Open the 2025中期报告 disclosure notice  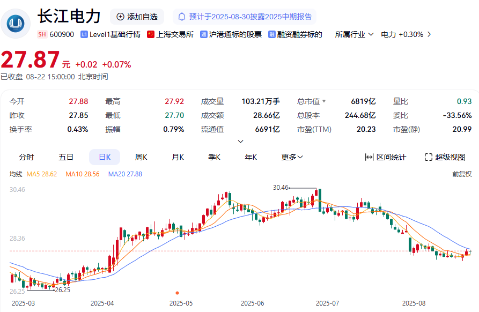tap(245, 17)
